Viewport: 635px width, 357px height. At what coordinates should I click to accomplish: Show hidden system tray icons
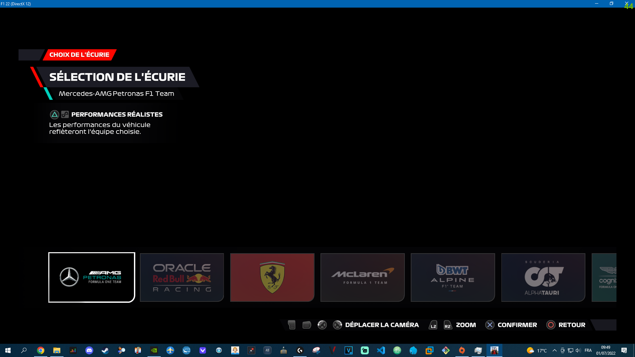[555, 350]
